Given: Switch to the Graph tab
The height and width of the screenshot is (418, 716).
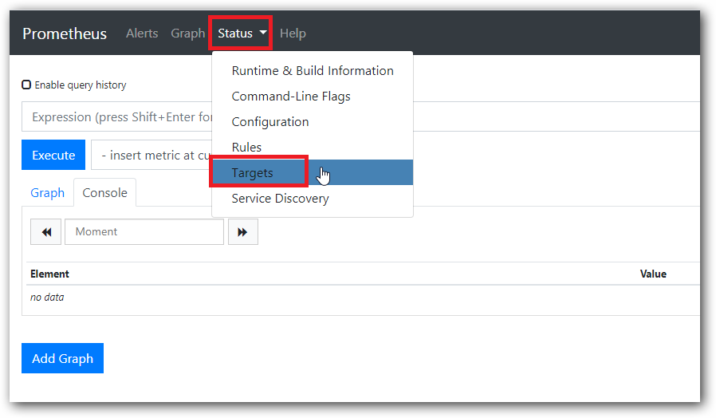Looking at the screenshot, I should [x=47, y=193].
